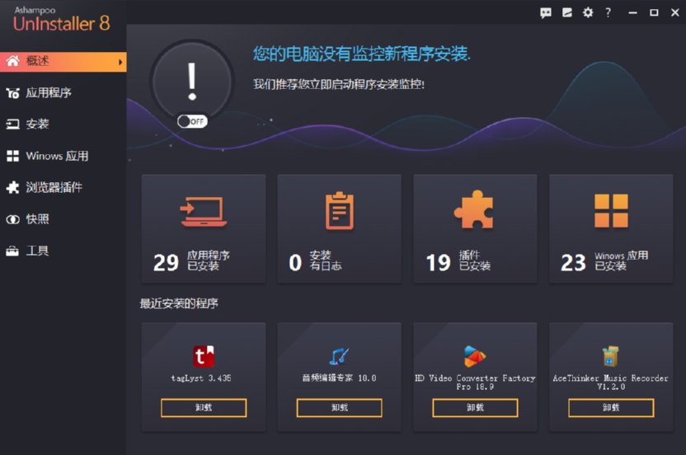This screenshot has height=455, width=686.
Task: Click 卸载 button under 音频编辑专家 10.0
Action: click(339, 408)
